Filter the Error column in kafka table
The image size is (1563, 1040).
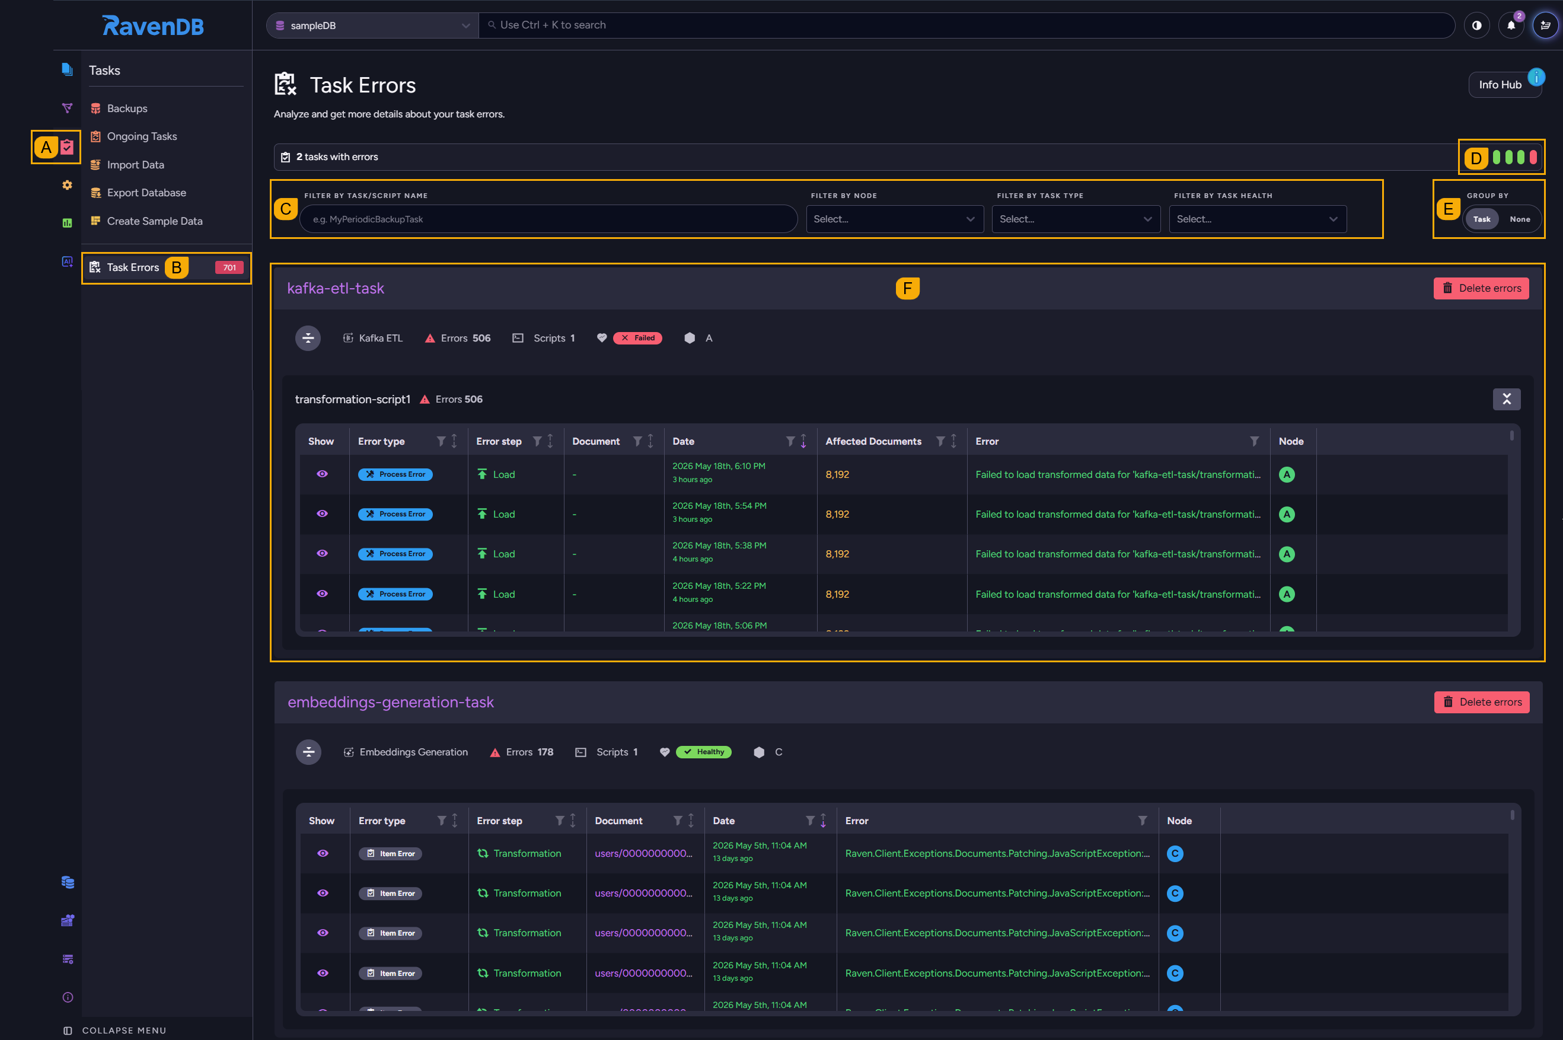click(1255, 441)
